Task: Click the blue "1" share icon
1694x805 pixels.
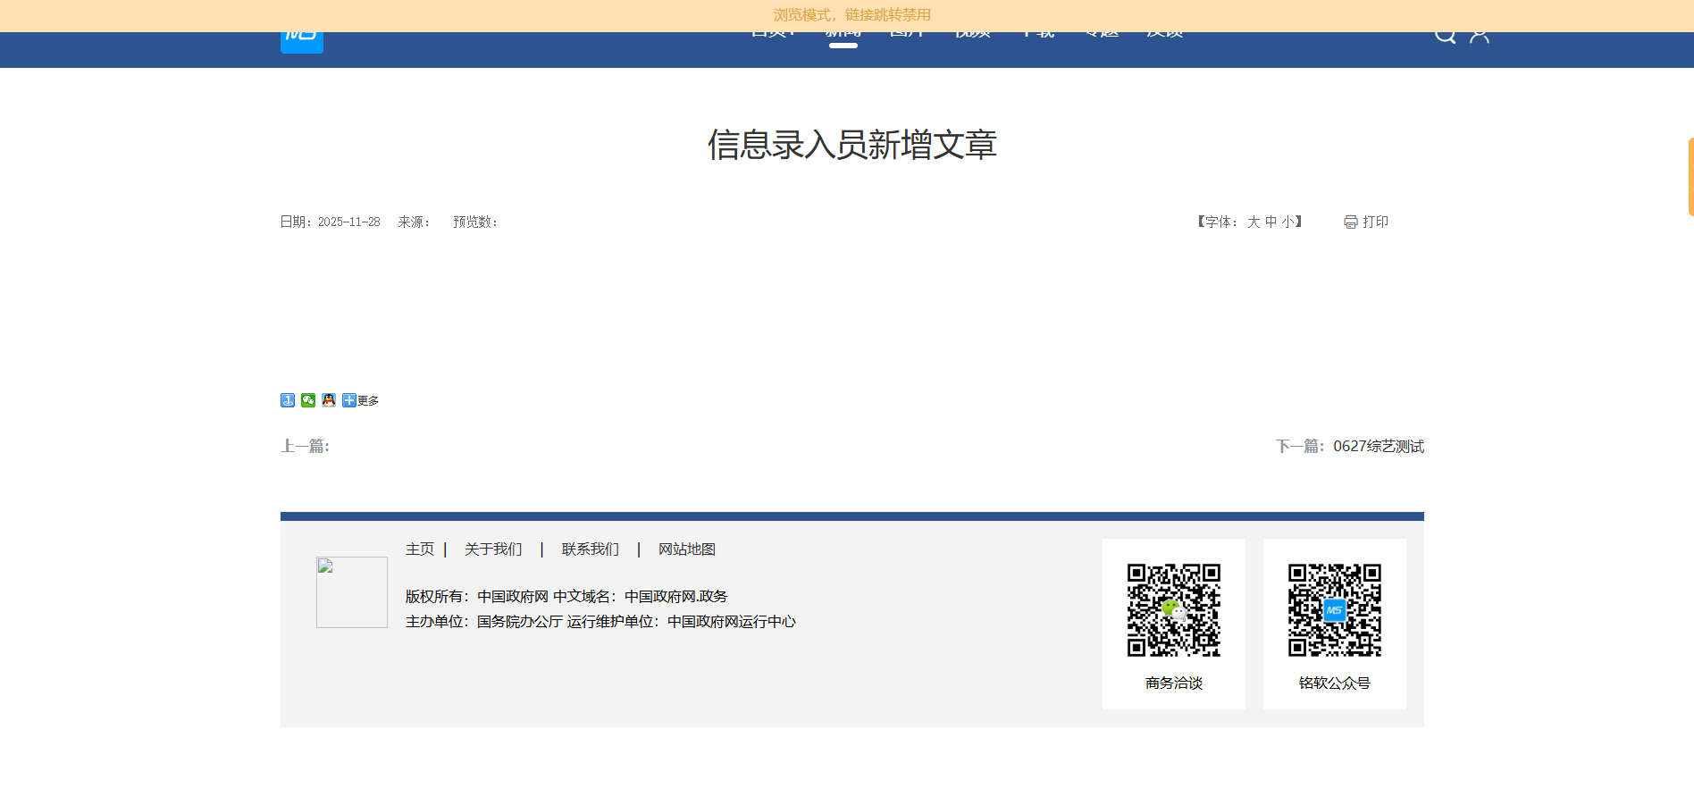Action: (288, 400)
